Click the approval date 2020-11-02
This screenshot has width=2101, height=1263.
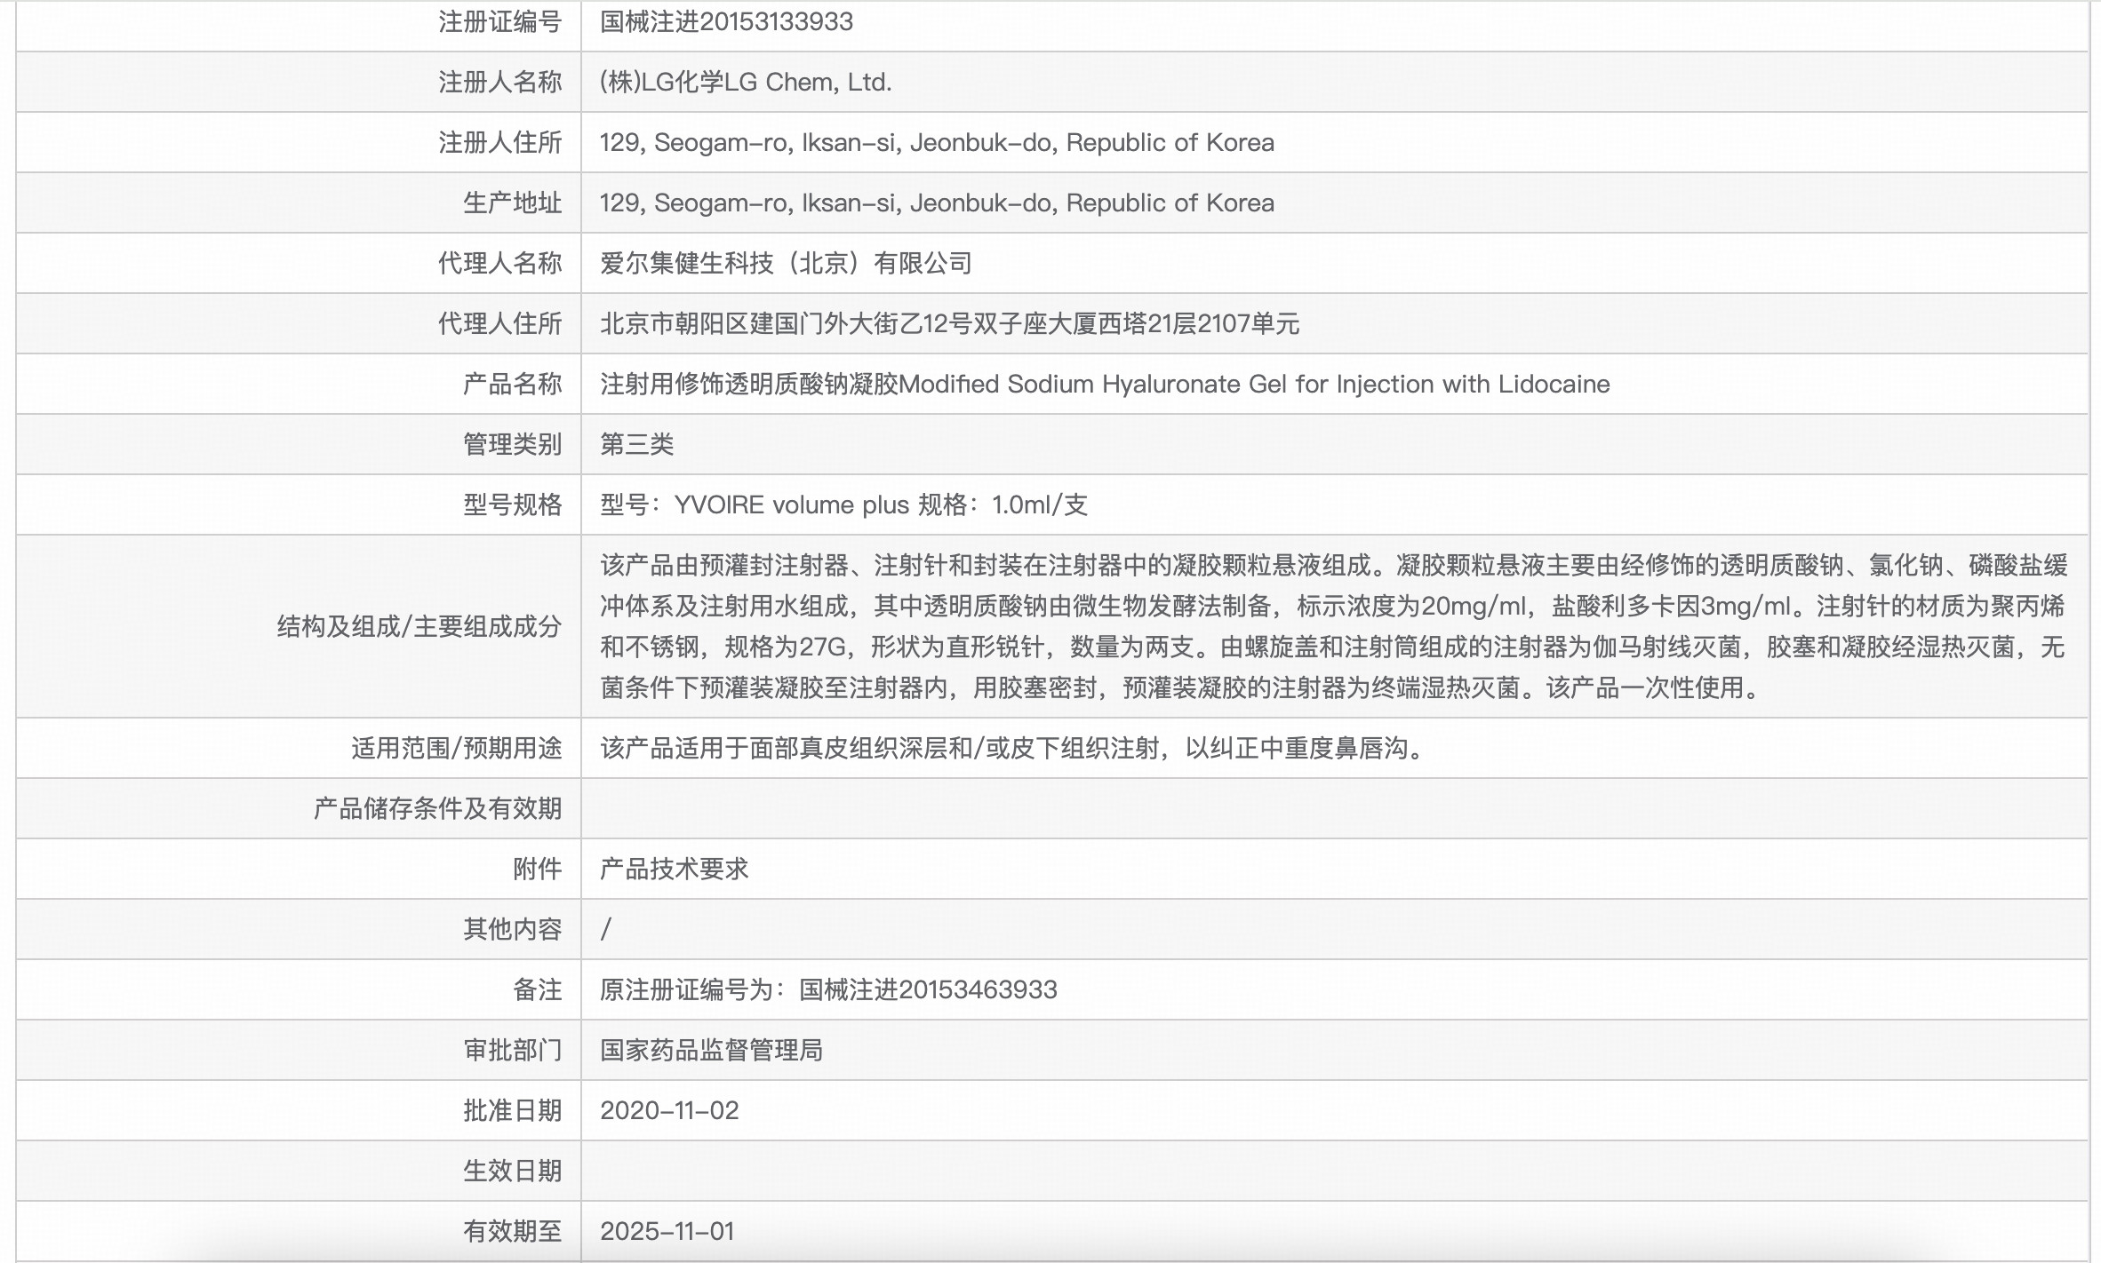[x=669, y=1111]
